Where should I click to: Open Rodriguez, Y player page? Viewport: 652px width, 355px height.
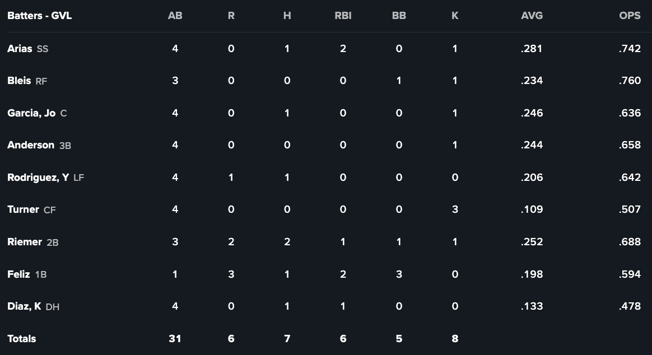pos(38,177)
